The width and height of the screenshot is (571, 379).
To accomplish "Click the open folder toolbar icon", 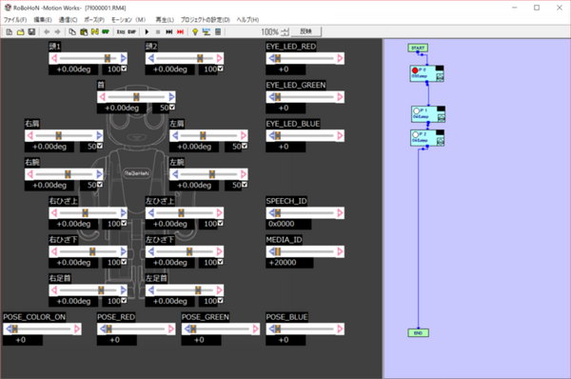I will pos(20,32).
